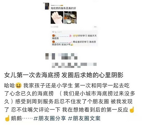Tap the laughing emoji after 哈哈

[19, 86]
